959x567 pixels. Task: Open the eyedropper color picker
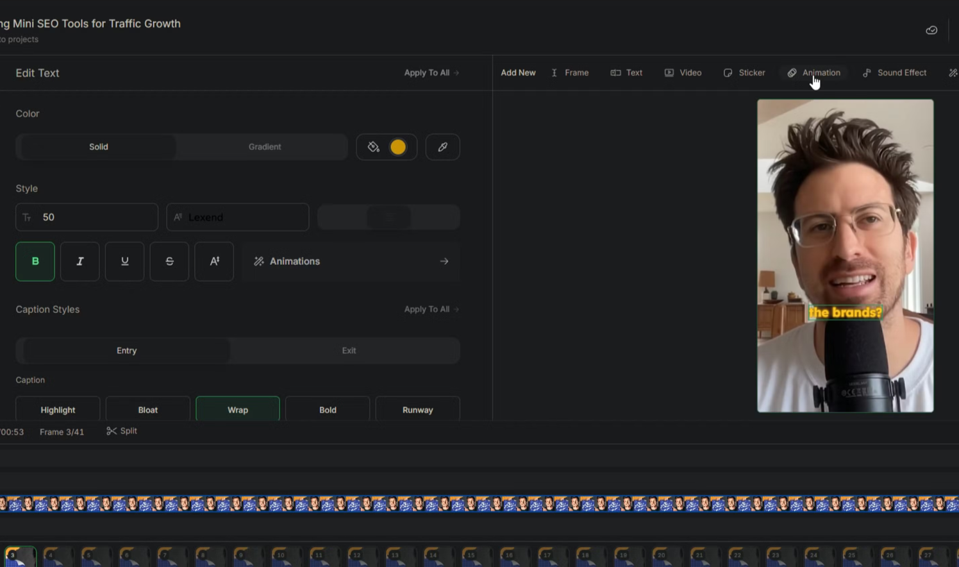[x=442, y=147]
